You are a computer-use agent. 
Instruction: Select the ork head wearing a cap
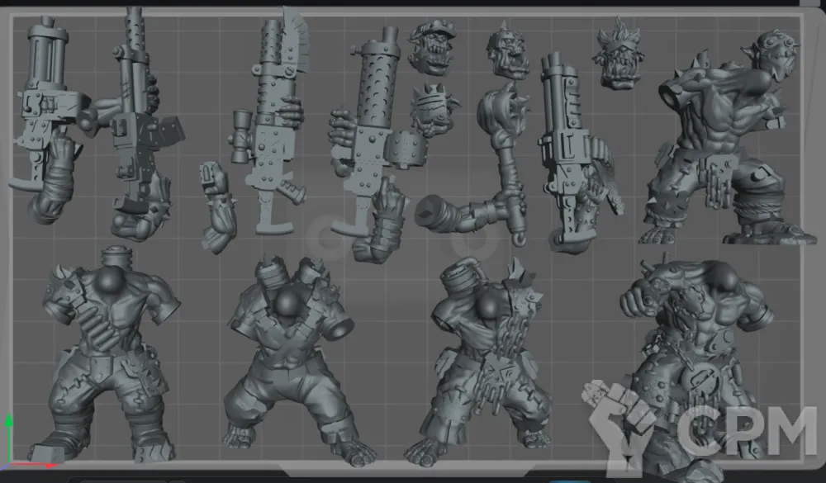point(433,48)
